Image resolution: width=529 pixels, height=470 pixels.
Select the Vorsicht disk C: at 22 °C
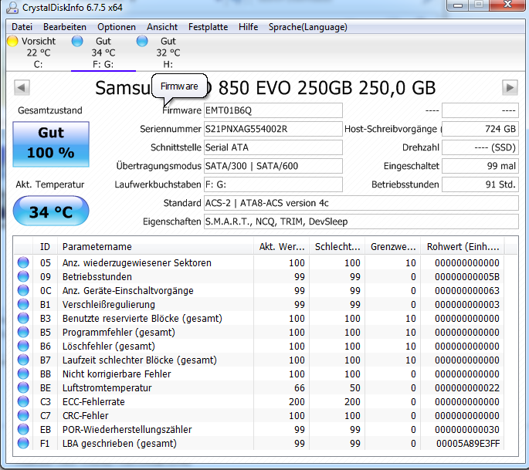click(x=38, y=52)
